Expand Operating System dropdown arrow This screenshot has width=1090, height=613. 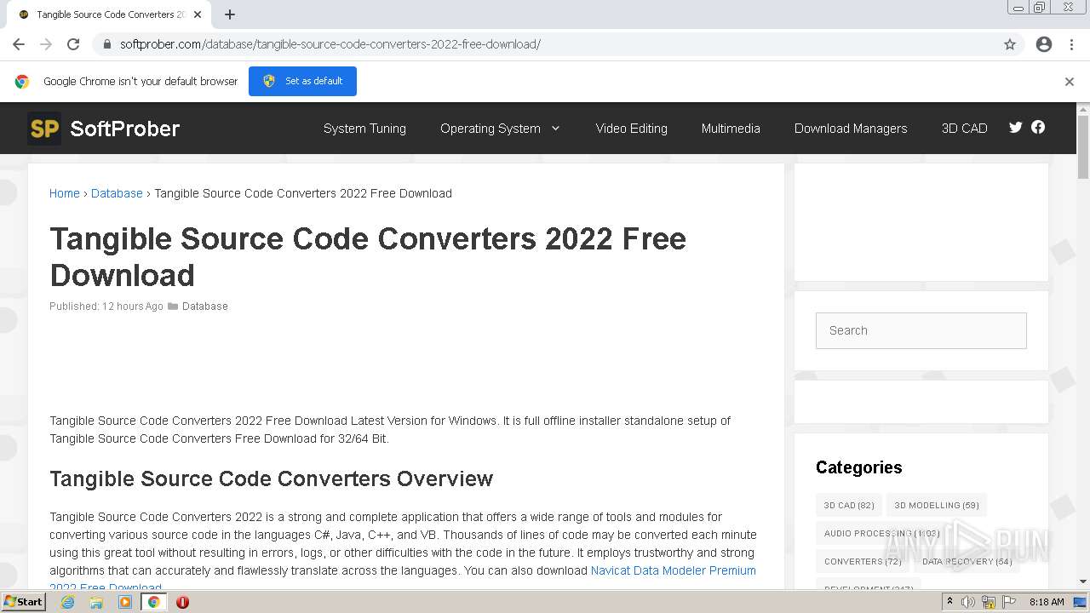pos(556,129)
